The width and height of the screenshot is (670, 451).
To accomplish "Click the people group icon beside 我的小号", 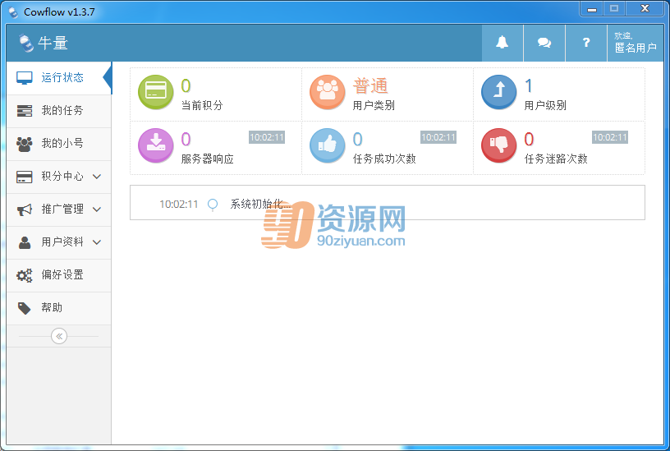I will pyautogui.click(x=25, y=144).
